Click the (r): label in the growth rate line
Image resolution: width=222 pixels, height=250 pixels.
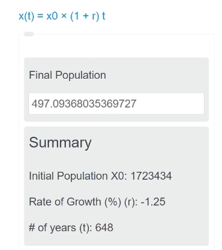click(x=131, y=202)
